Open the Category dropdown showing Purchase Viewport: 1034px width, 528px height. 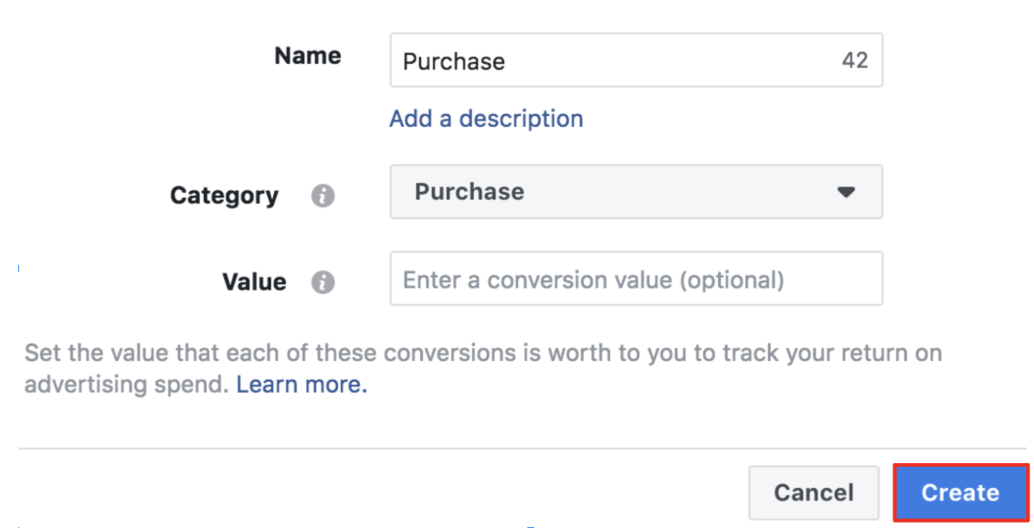tap(636, 192)
